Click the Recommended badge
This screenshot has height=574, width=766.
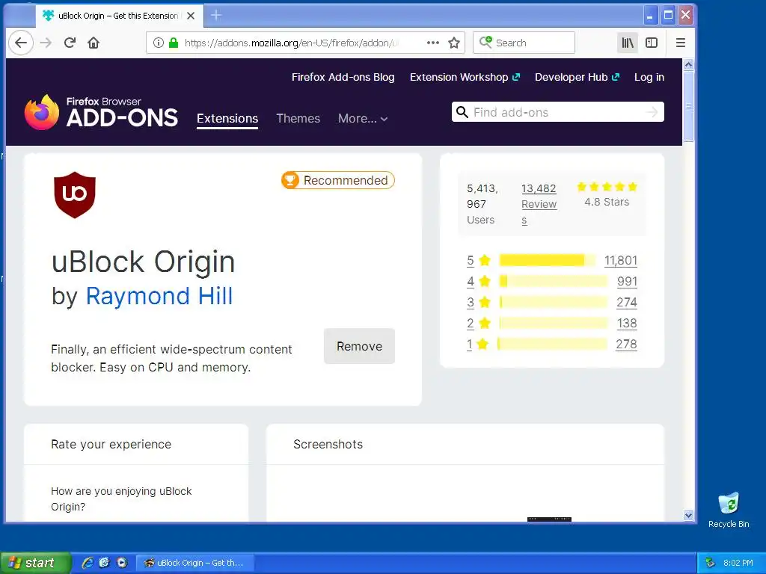(x=337, y=180)
